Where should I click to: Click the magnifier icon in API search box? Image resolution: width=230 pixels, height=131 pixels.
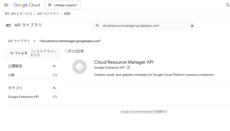(x=97, y=26)
